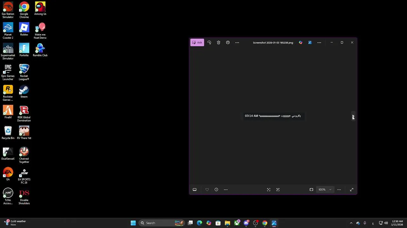Click the 03:14 AM text in the image
The height and width of the screenshot is (228, 407).
[x=251, y=116]
